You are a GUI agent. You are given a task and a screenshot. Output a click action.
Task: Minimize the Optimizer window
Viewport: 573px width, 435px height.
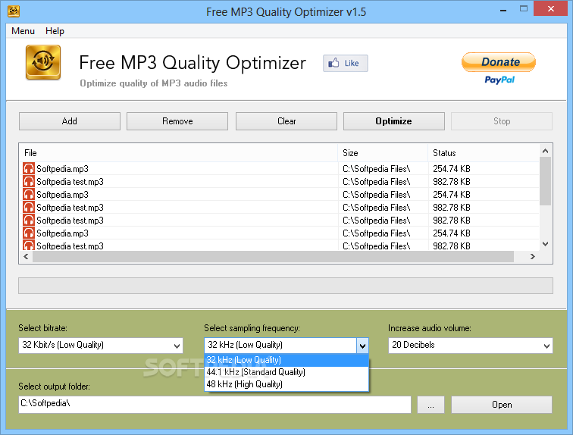click(x=503, y=10)
